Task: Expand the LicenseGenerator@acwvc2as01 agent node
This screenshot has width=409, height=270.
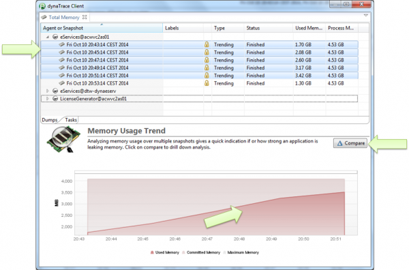Action: point(48,99)
